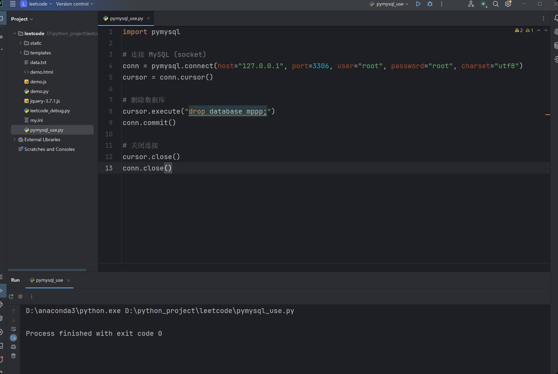Image resolution: width=558 pixels, height=374 pixels.
Task: Click line number 8 in the gutter
Action: click(110, 111)
